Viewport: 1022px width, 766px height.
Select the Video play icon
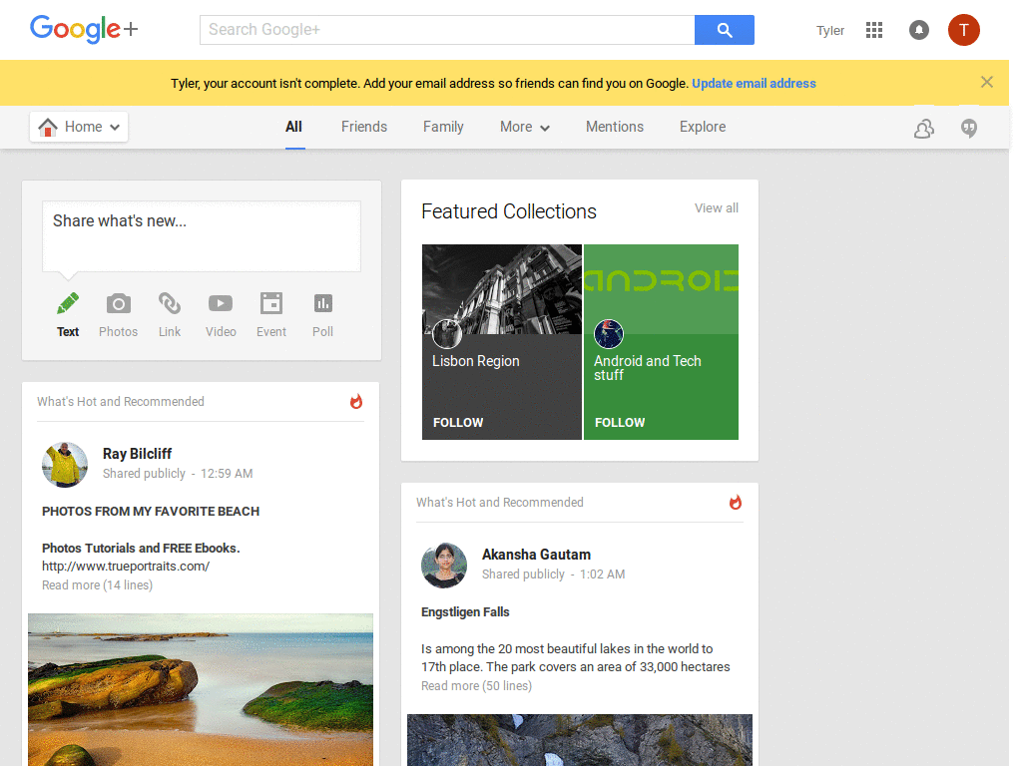(x=221, y=303)
